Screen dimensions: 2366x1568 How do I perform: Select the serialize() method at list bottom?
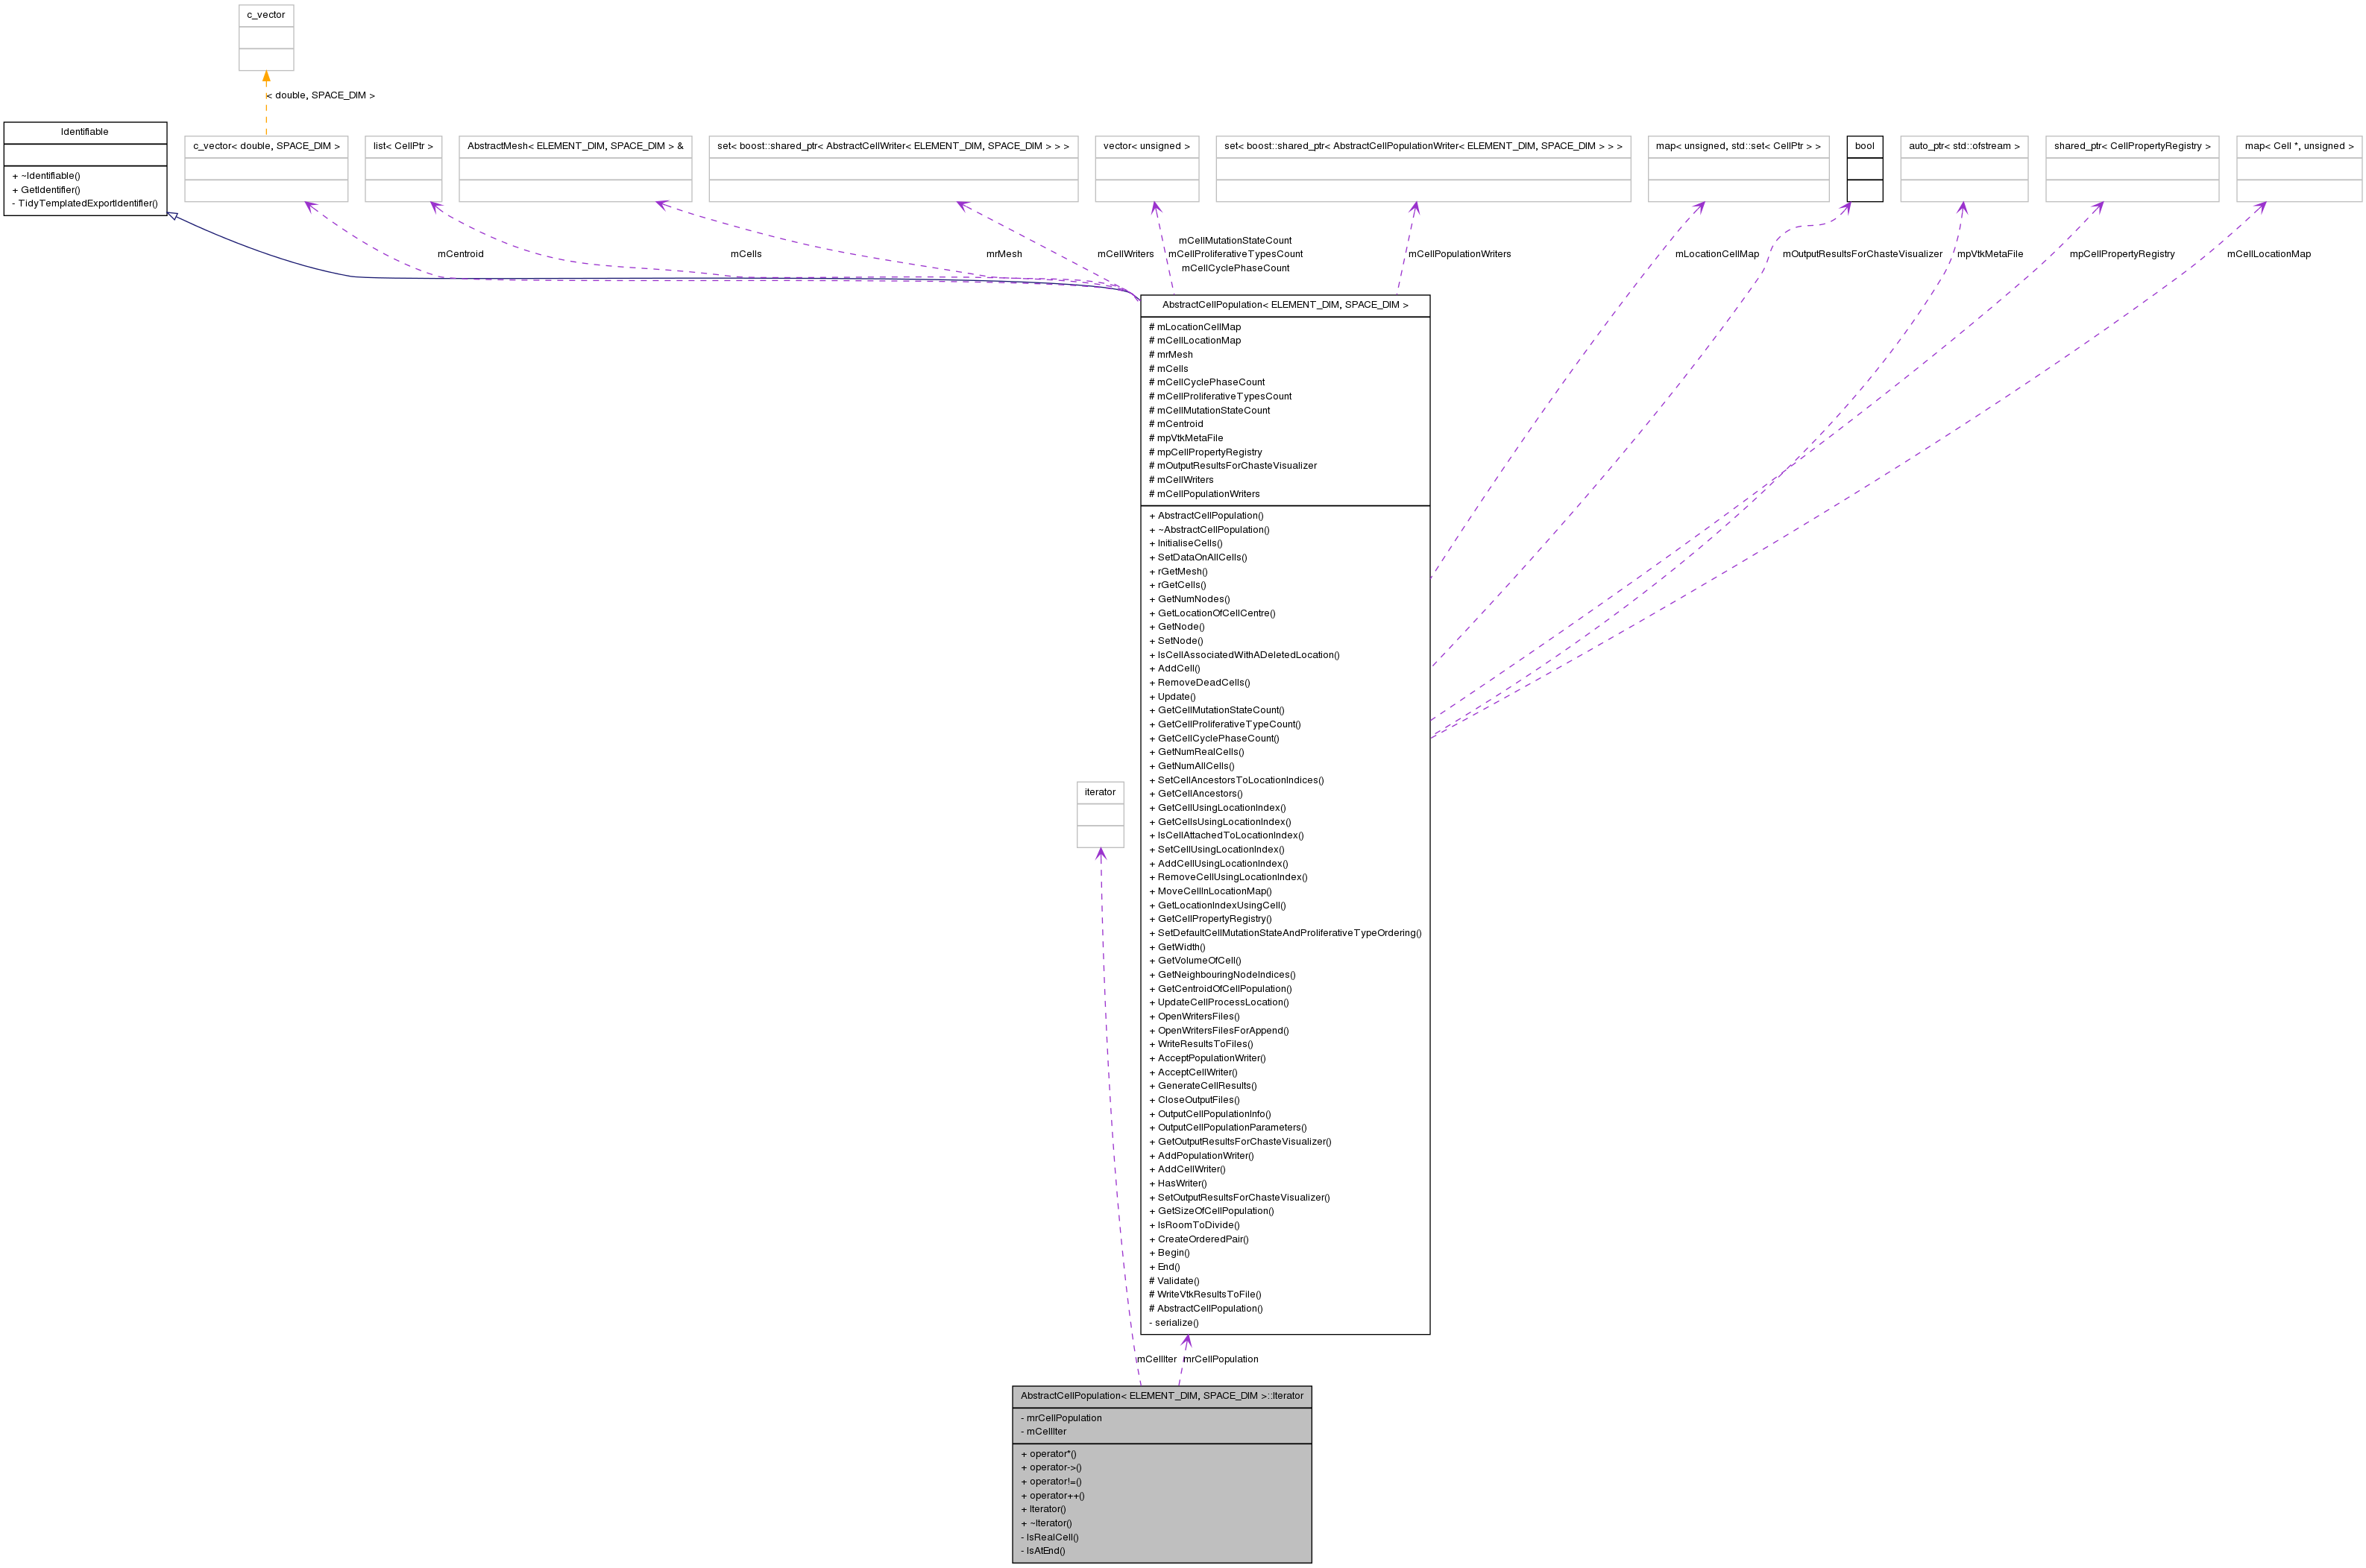[x=1174, y=1322]
